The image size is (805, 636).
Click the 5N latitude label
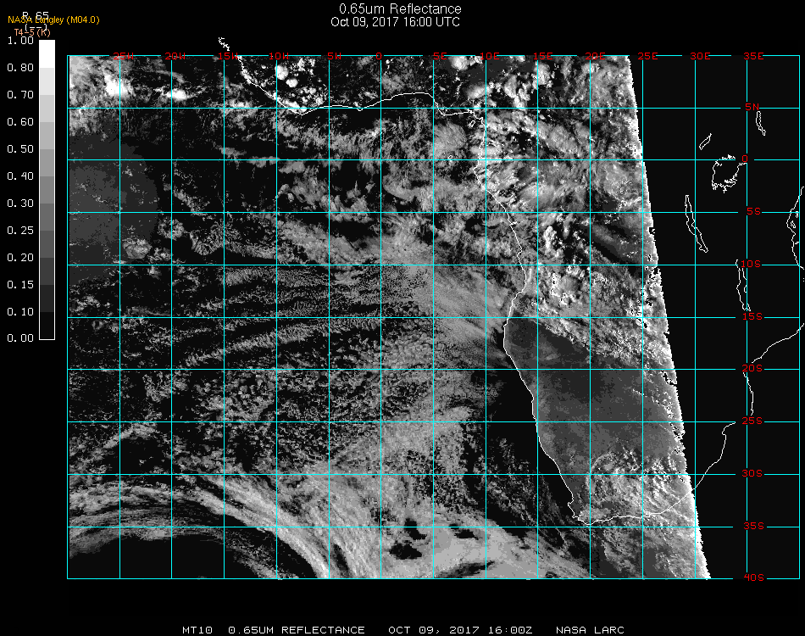(752, 107)
